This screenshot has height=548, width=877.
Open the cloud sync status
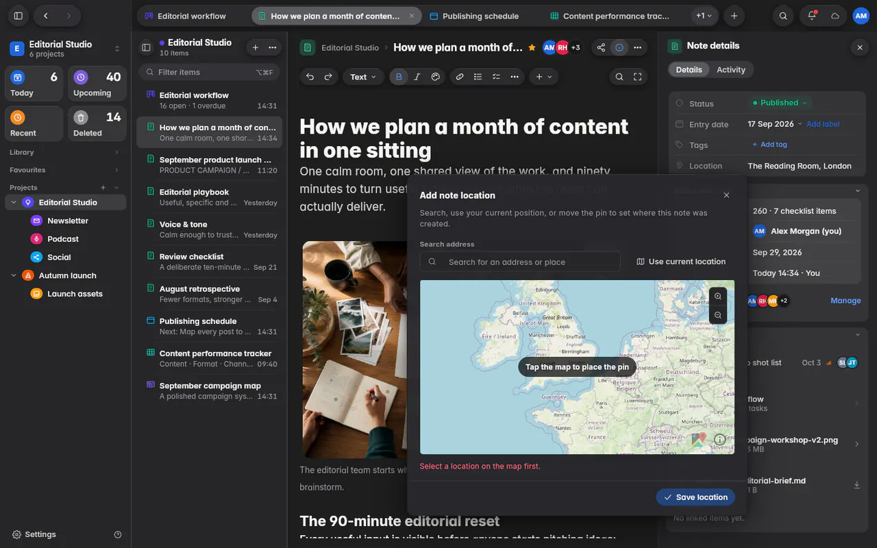[x=835, y=16]
